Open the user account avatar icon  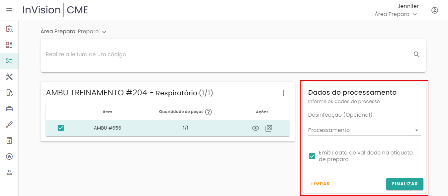pos(434,10)
